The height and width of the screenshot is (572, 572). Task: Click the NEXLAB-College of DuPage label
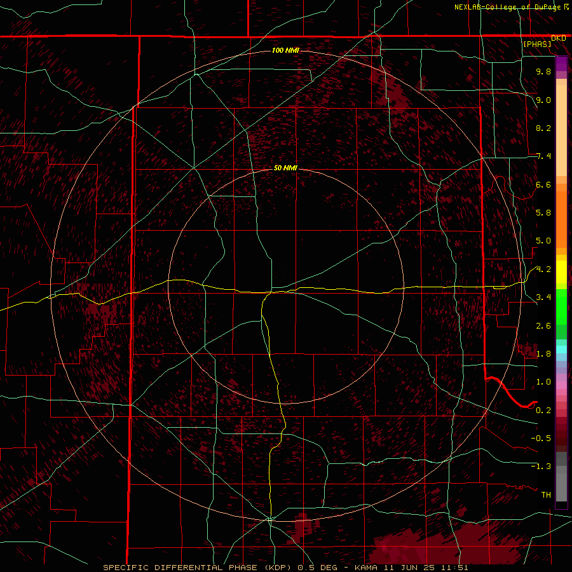coord(507,7)
